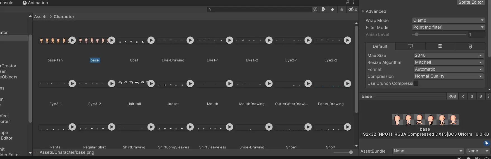Click the Project panel lock icon
The image size is (491, 159).
tap(348, 3)
